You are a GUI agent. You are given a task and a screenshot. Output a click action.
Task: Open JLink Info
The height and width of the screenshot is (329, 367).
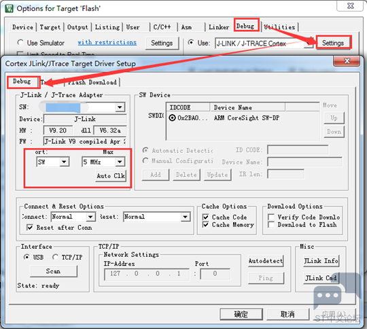tap(321, 261)
